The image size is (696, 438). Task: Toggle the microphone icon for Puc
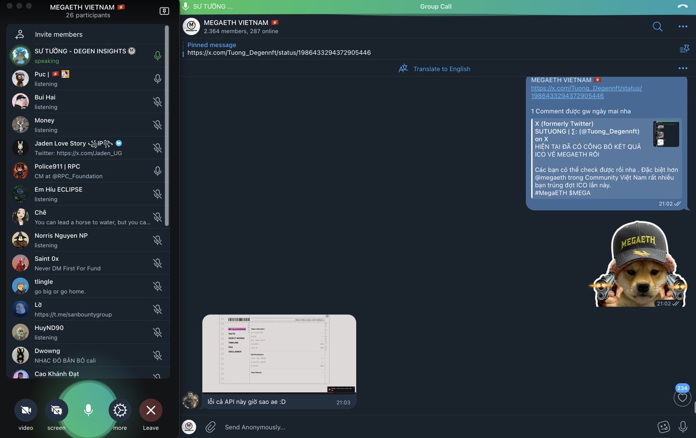point(157,79)
